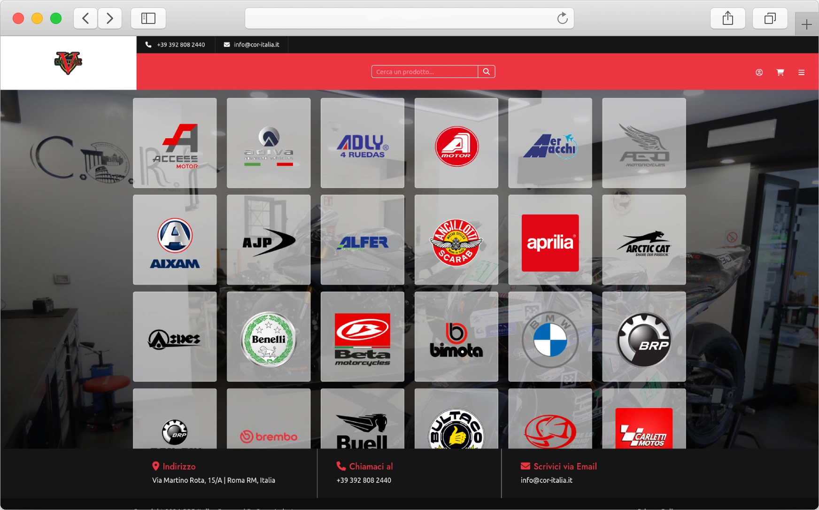Open the Aermacchi brand tile
Viewport: 819px width, 510px height.
[550, 143]
